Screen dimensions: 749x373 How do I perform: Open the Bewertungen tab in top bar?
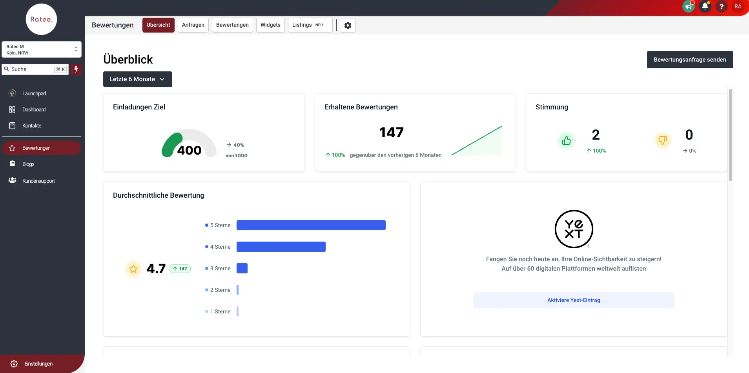tap(232, 25)
